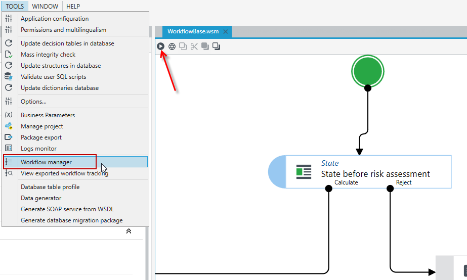Click export arrow icon beside Package export
The width and height of the screenshot is (467, 280).
click(9, 137)
